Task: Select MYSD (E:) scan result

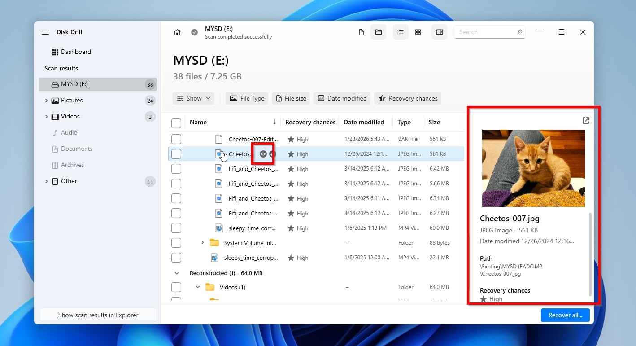Action: click(x=98, y=84)
